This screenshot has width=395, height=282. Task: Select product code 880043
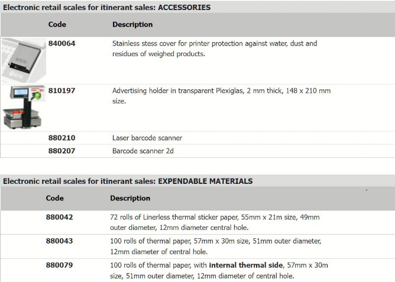tap(60, 241)
